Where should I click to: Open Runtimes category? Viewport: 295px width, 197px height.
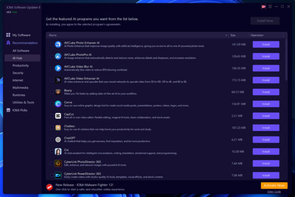tap(19, 95)
